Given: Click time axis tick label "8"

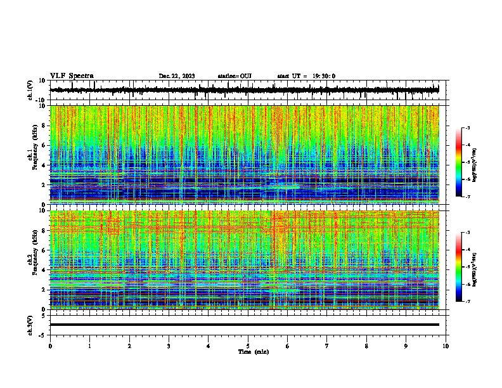Looking at the screenshot, I should (x=366, y=346).
